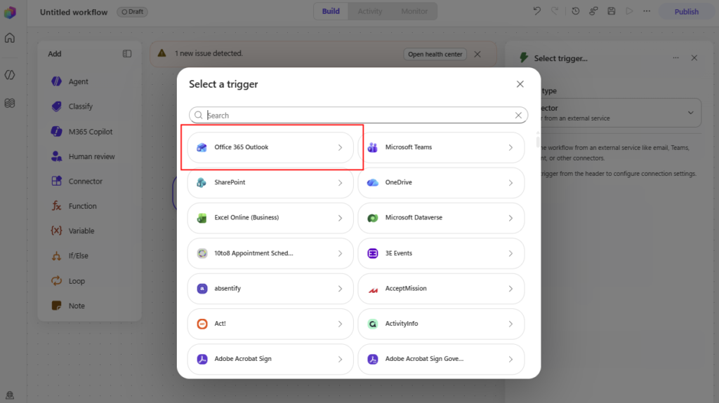Switch to the Monitor tab
The width and height of the screenshot is (719, 403).
(x=414, y=11)
